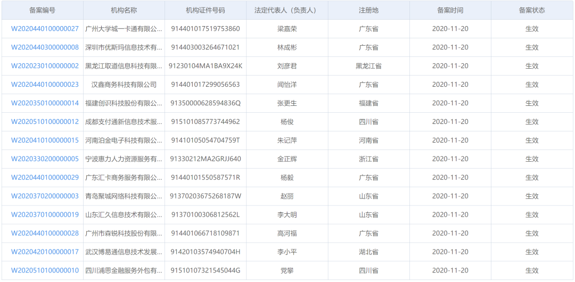This screenshot has height=282, width=575.
Task: Select certificate number 91440101550587571R
Action: click(206, 178)
